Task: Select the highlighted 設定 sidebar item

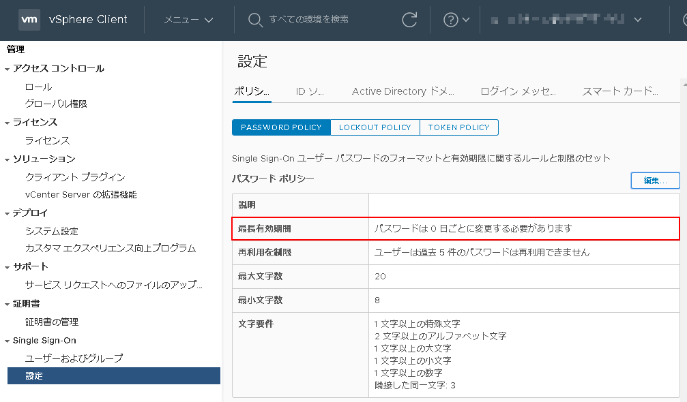Action: (114, 375)
